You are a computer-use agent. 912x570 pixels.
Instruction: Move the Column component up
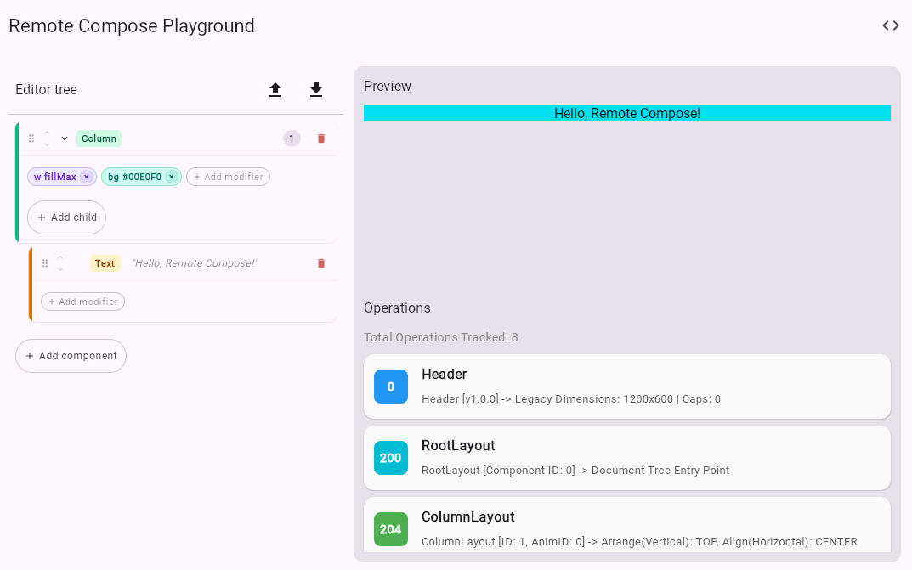(x=47, y=133)
